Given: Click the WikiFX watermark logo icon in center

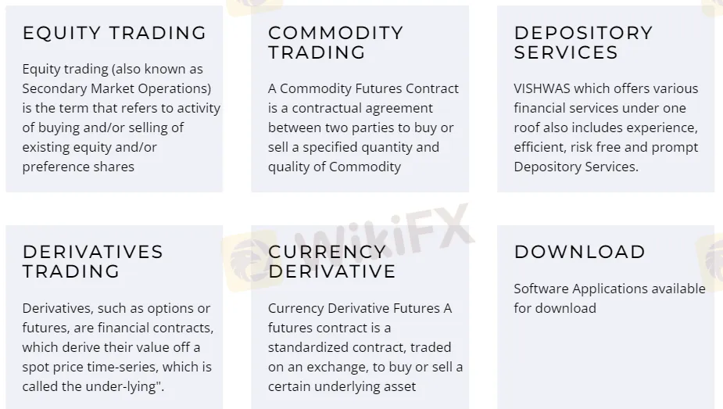Looking at the screenshot, I should [252, 261].
